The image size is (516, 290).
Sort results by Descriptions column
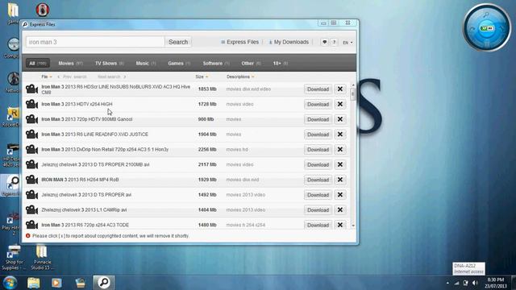coord(240,77)
